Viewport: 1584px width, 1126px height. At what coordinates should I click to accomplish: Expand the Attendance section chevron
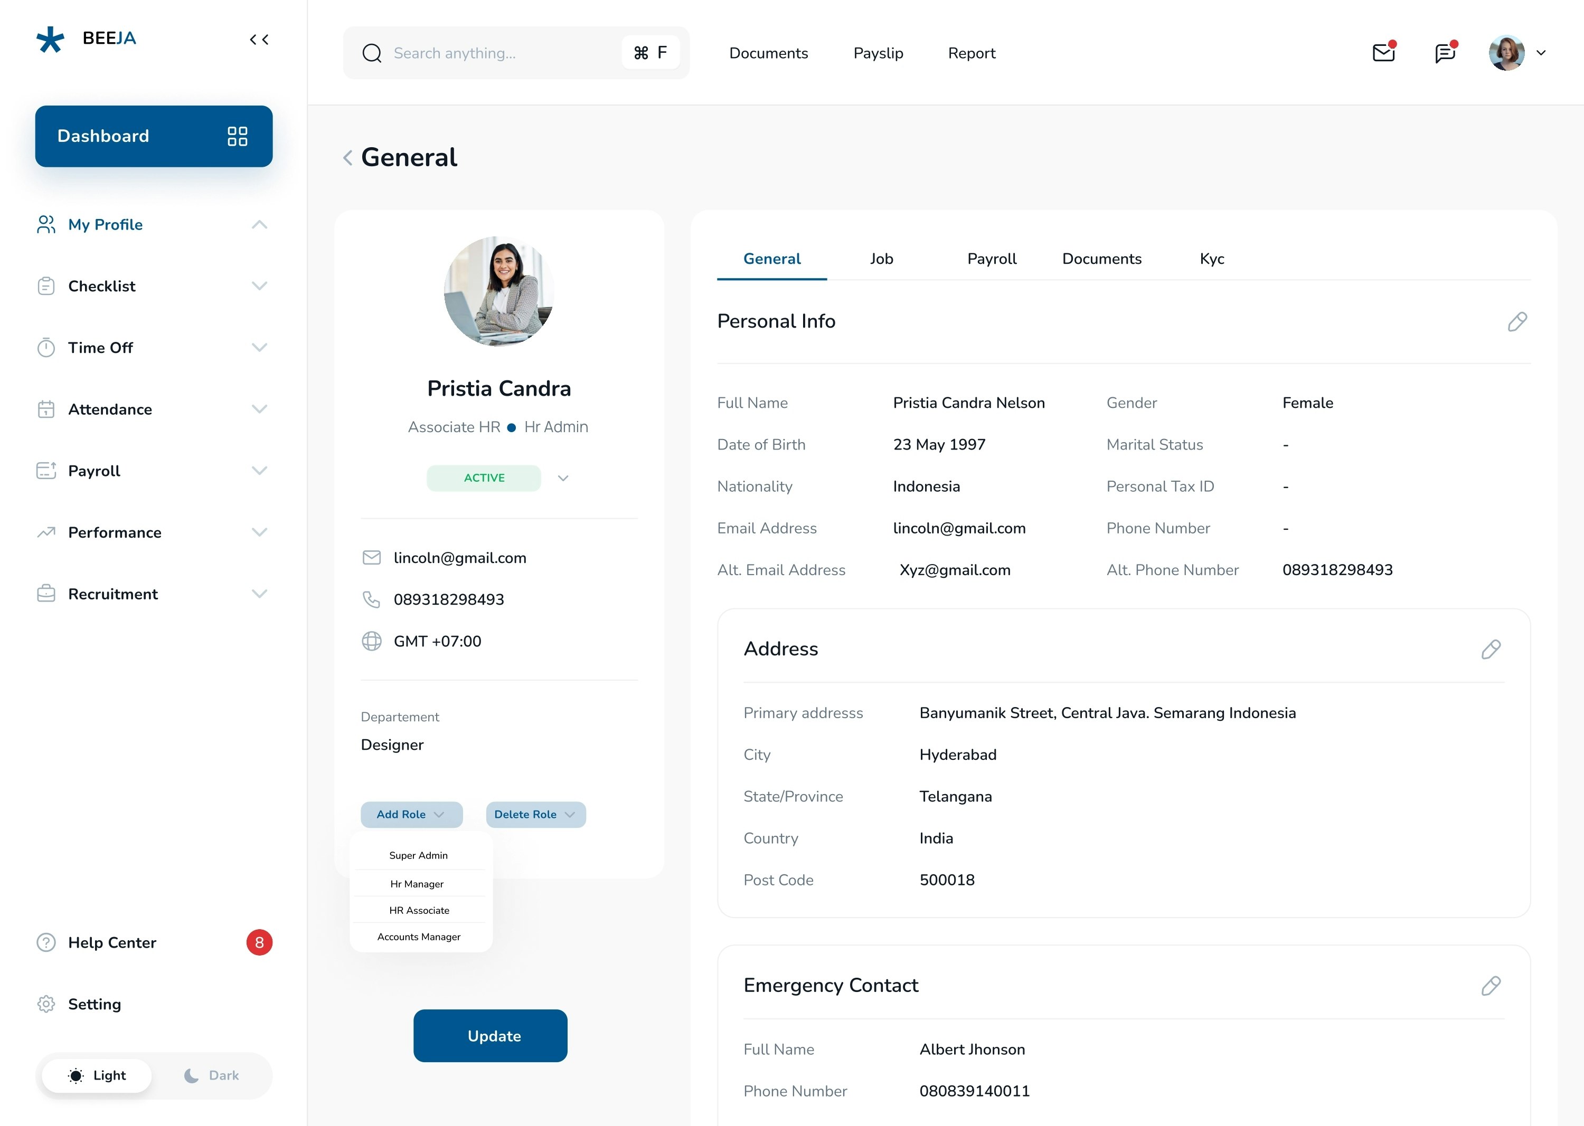click(259, 409)
